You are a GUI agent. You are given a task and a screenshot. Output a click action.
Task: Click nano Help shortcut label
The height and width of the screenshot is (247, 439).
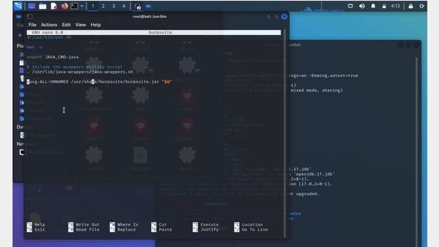click(40, 224)
